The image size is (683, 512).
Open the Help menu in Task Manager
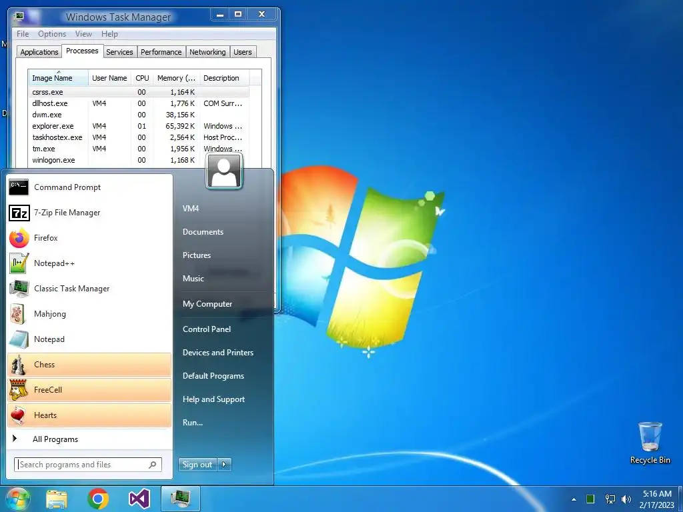(109, 34)
